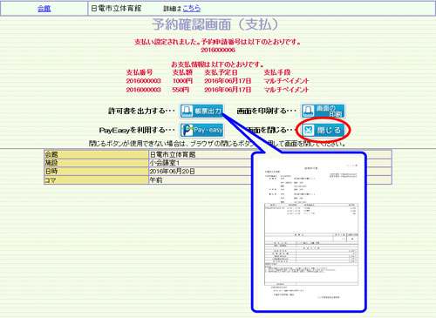The height and width of the screenshot is (318, 436).
Task: Click the 日時 label cell
Action: (x=96, y=172)
